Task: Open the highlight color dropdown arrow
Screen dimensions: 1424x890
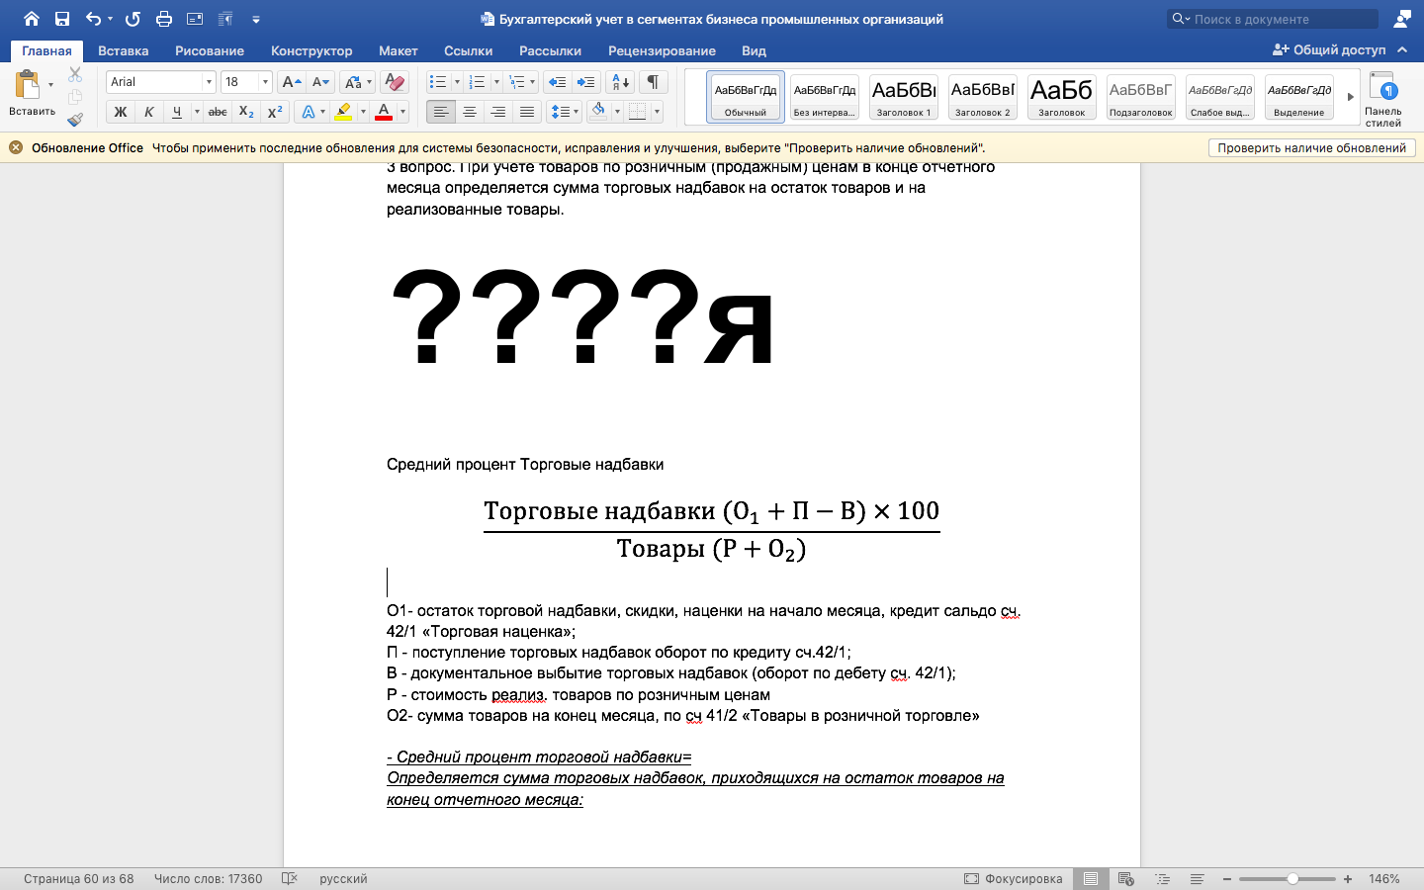Action: pyautogui.click(x=363, y=112)
